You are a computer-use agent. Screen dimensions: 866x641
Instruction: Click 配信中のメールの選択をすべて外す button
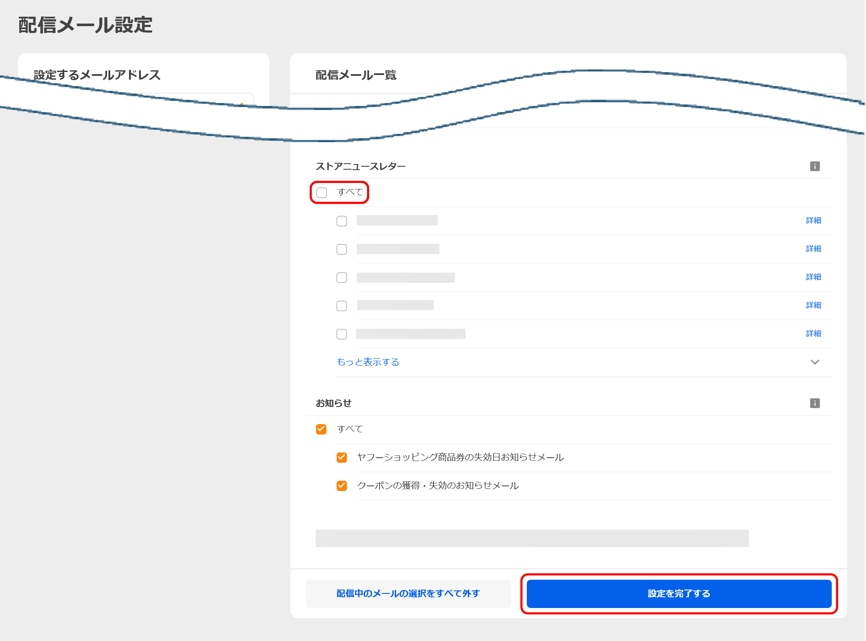point(407,593)
